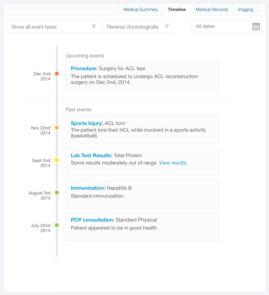Screen dimensions: 269x295
Task: Open the 'Procedure' event link
Action: click(83, 69)
